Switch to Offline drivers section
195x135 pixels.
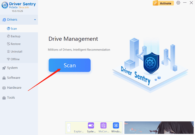pyautogui.click(x=15, y=59)
